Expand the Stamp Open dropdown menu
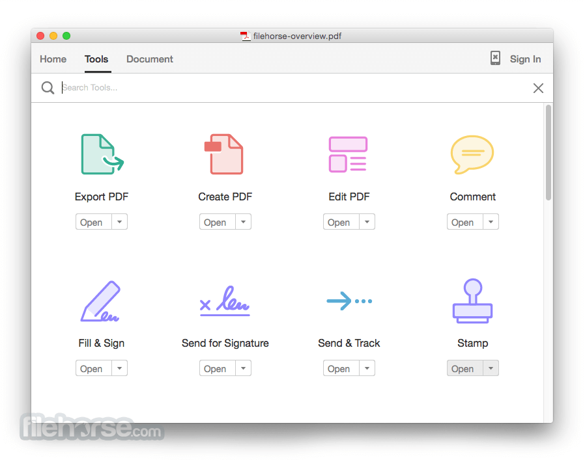 pos(491,368)
